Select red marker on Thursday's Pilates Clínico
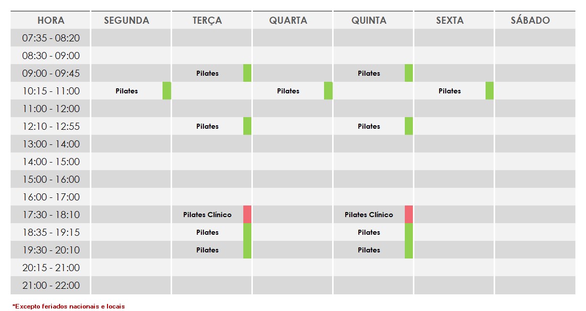 click(409, 215)
